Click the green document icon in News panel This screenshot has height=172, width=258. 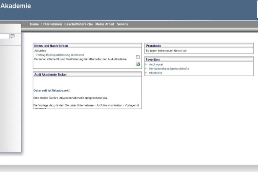pos(138,64)
